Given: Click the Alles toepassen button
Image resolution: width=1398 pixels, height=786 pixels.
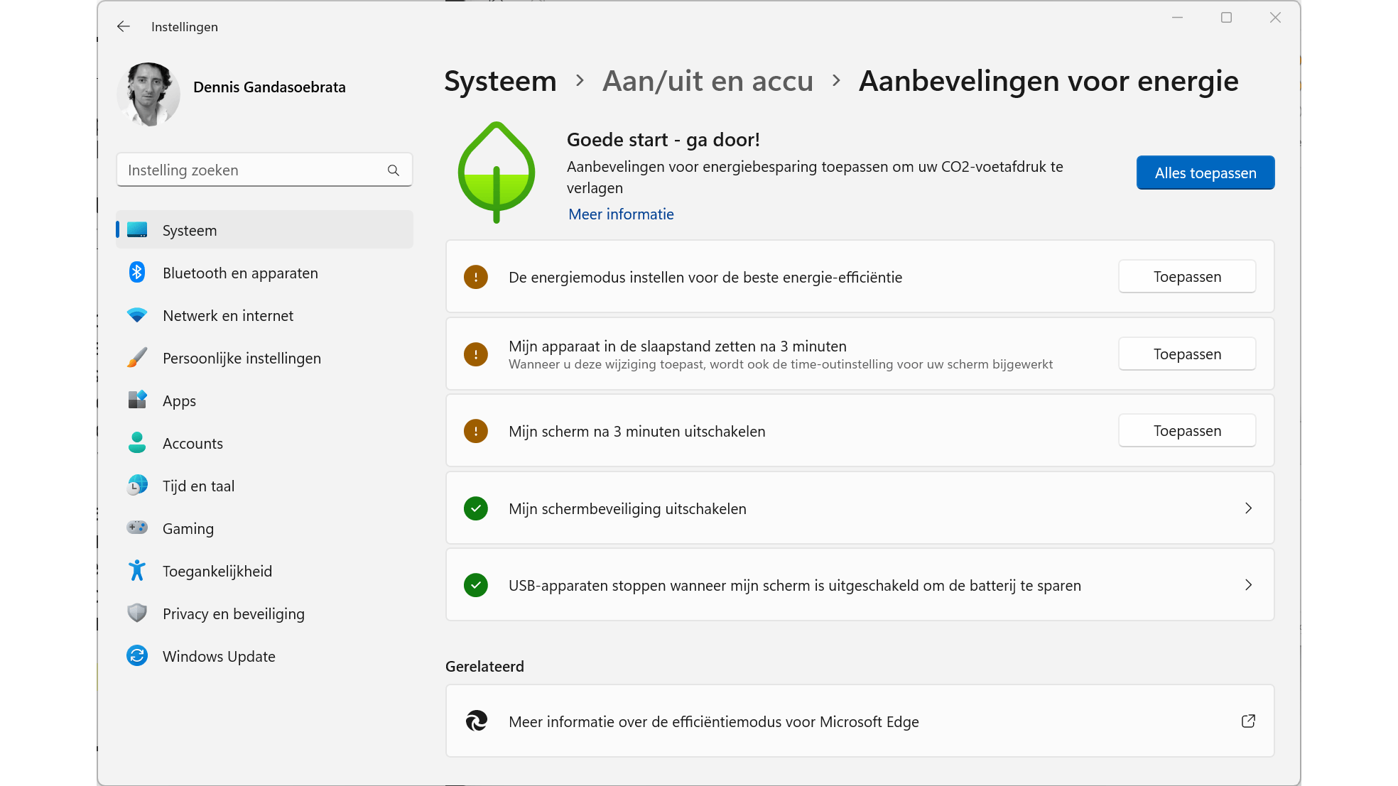Looking at the screenshot, I should coord(1205,173).
